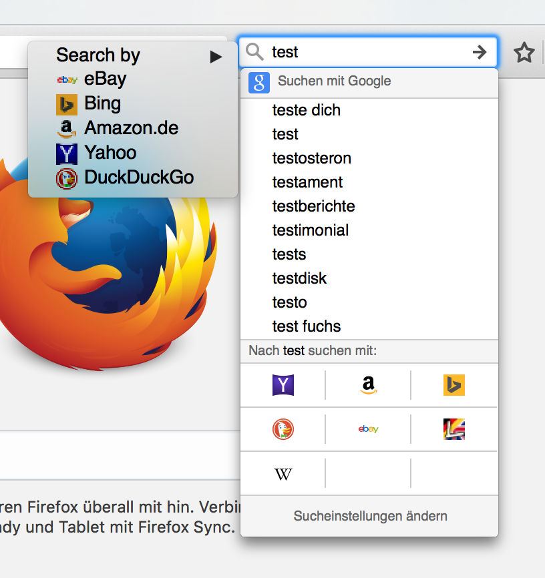Viewport: 545px width, 578px height.
Task: Select suggestion test fuchs
Action: 369,326
